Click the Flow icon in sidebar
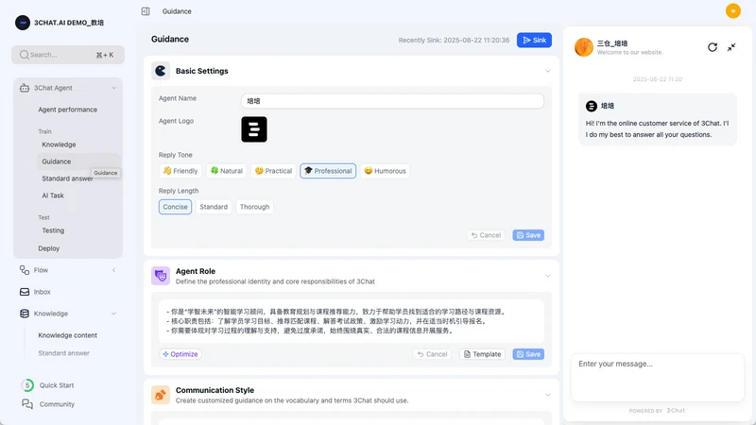 [25, 270]
